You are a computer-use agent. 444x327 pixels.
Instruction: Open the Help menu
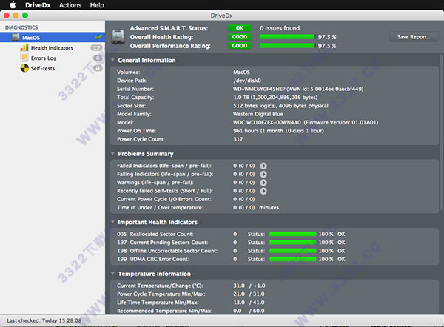coord(97,5)
